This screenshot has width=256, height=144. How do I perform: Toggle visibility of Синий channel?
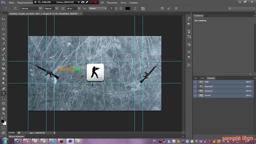click(x=195, y=95)
